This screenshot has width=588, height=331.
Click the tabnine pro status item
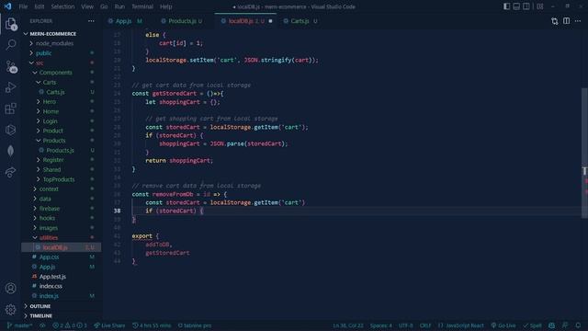[195, 325]
